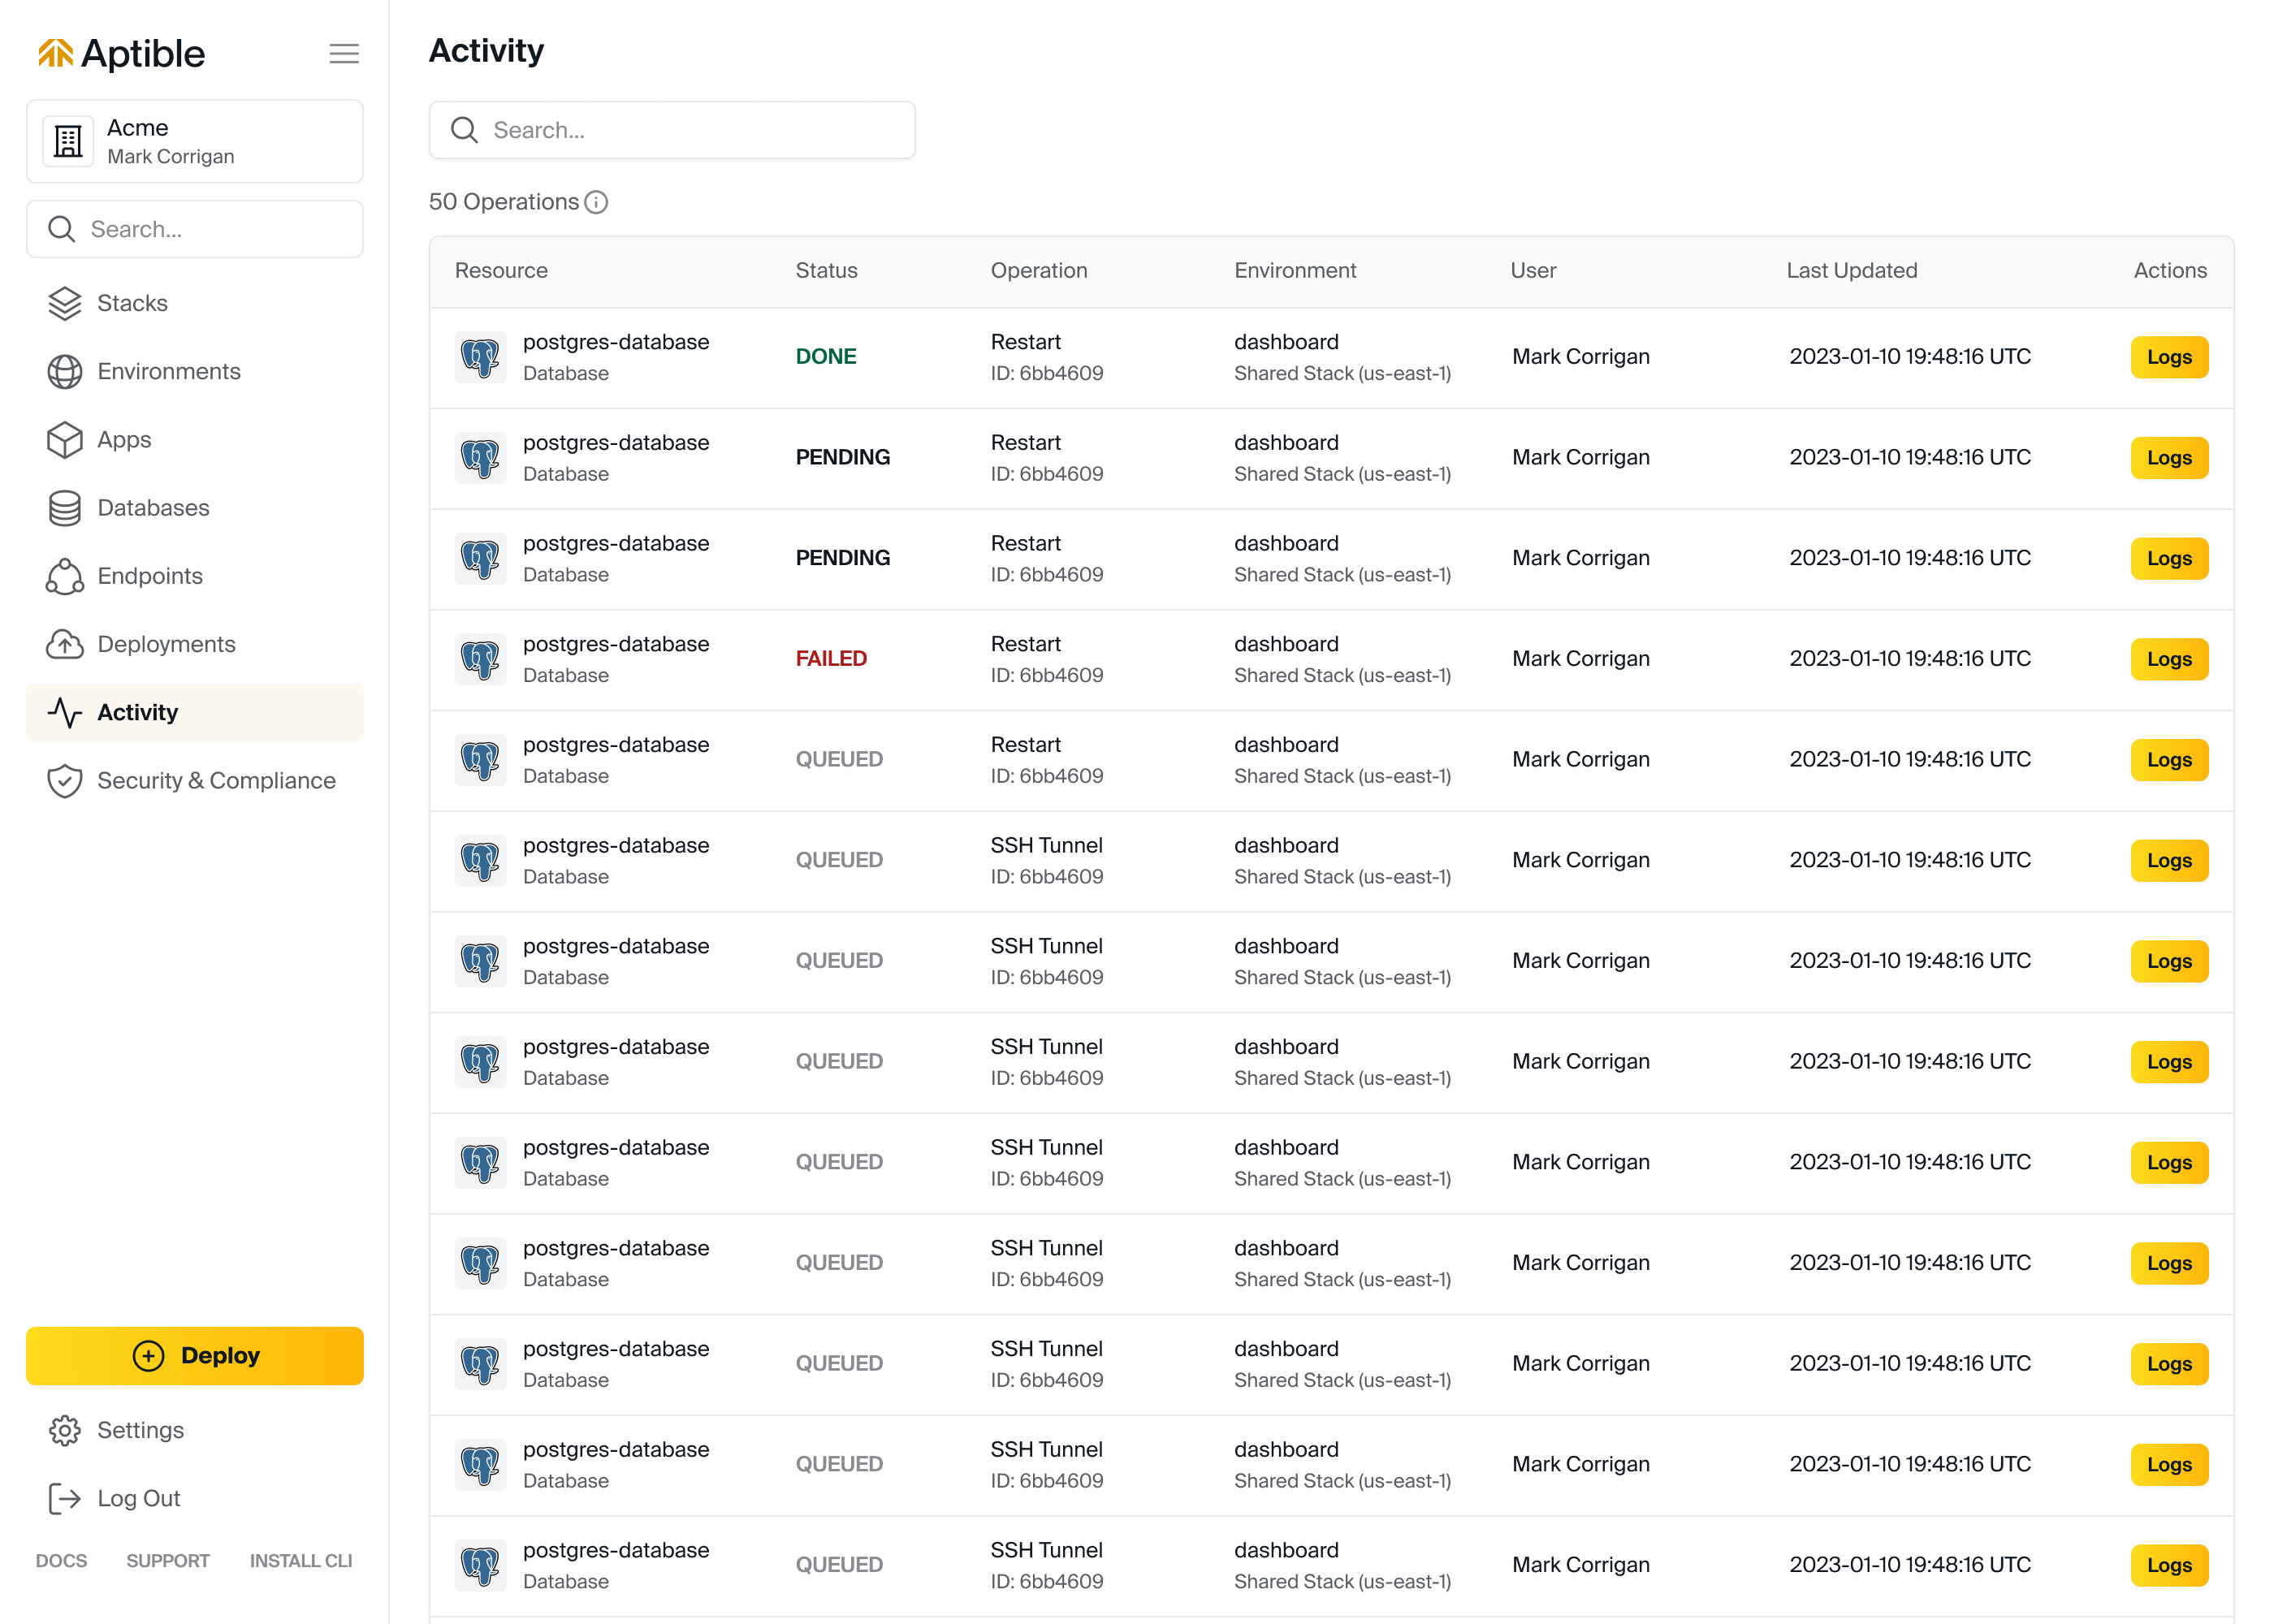View Logs for the FAILED restart operation

click(x=2169, y=659)
